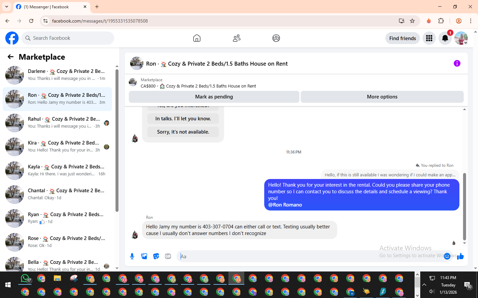Click Ron's avatar in chat header
The height and width of the screenshot is (298, 478).
click(x=137, y=63)
